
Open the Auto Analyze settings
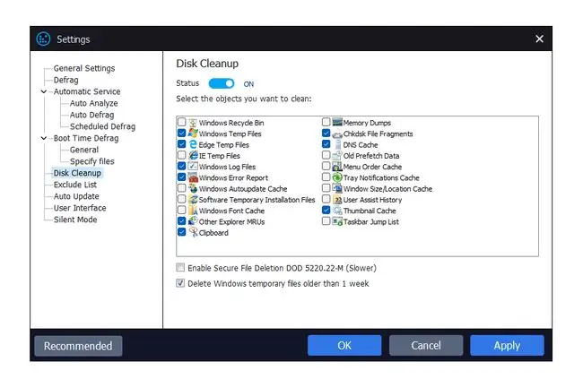pos(93,103)
